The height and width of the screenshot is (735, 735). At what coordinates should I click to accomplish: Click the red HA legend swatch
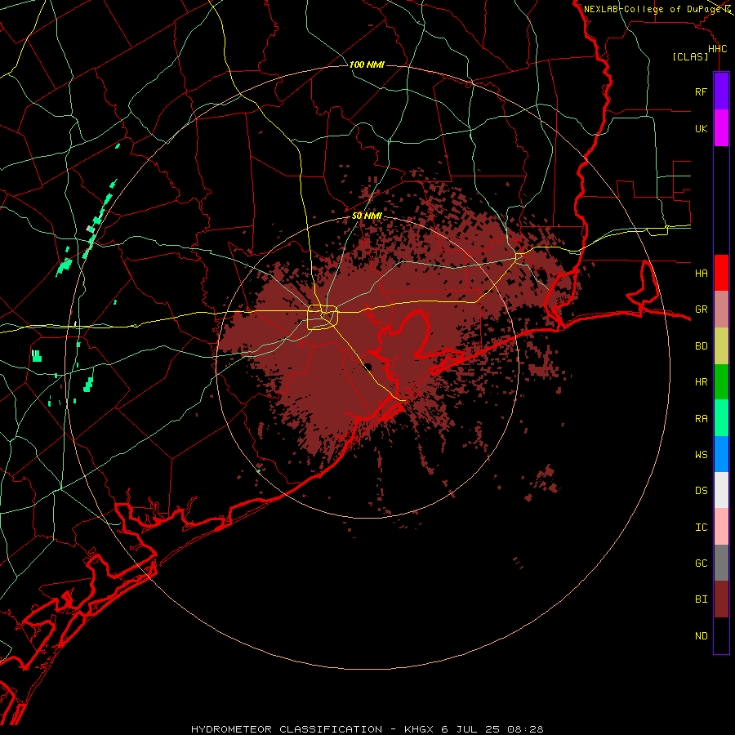tap(721, 273)
